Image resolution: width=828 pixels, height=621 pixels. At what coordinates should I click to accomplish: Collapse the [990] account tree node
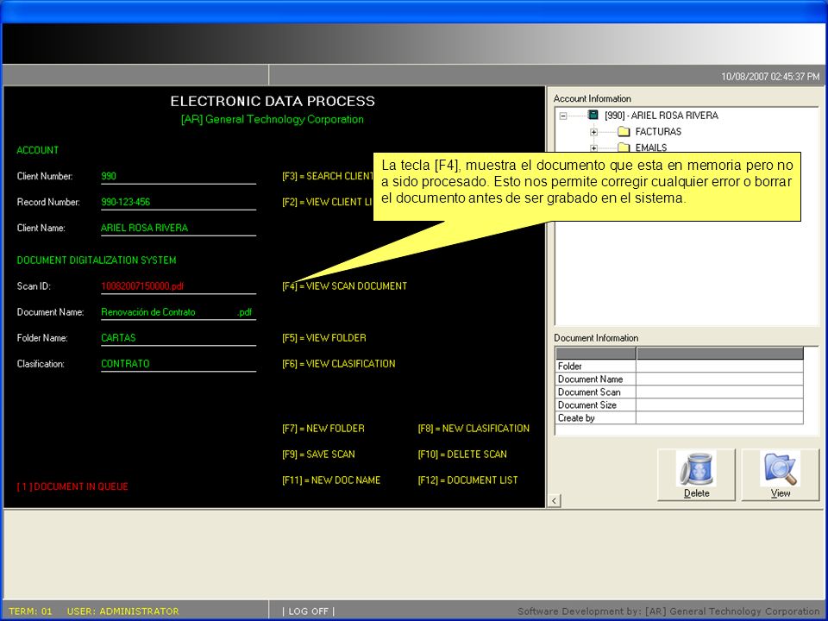click(563, 116)
